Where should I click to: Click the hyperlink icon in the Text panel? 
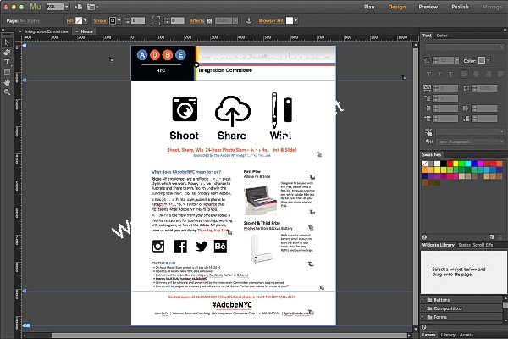pos(428,131)
